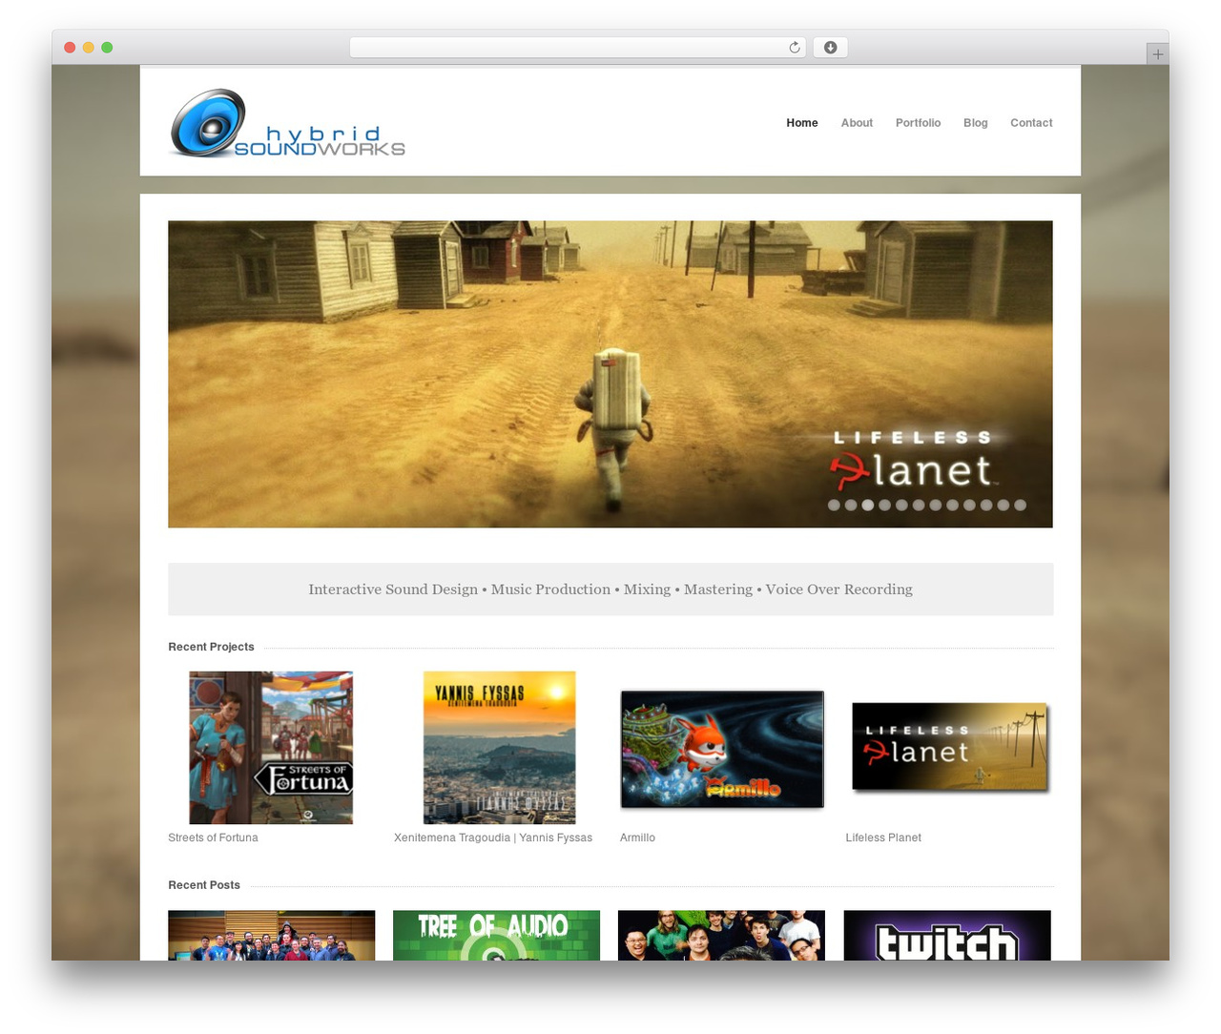Viewport: 1221px width, 1034px height.
Task: Navigate to the Blog page
Action: pyautogui.click(x=975, y=123)
